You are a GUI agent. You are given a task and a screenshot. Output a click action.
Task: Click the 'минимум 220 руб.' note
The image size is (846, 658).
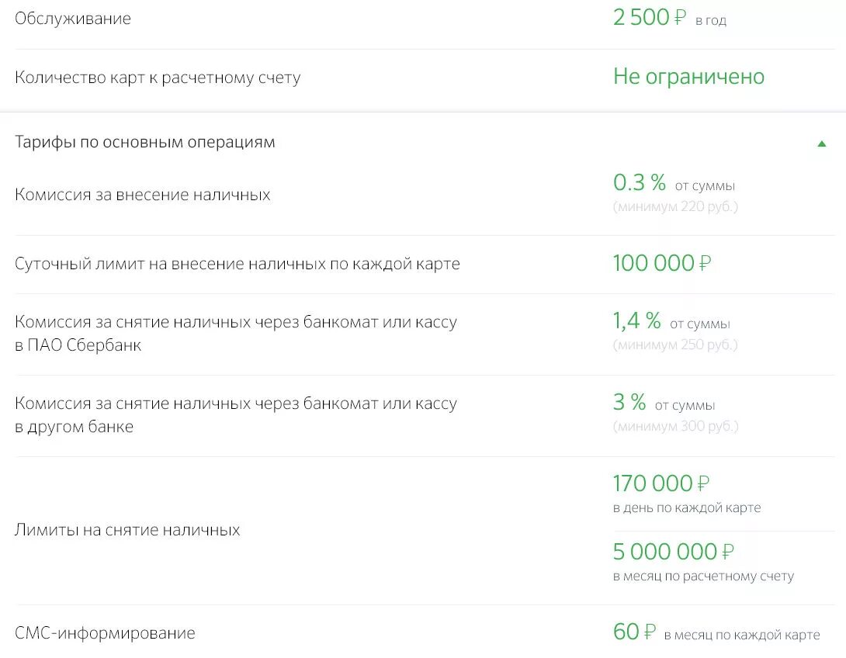click(x=675, y=207)
